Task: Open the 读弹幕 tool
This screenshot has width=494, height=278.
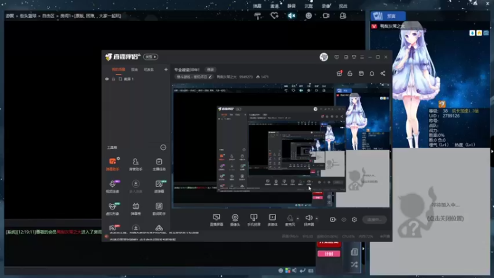Action: [x=159, y=187]
